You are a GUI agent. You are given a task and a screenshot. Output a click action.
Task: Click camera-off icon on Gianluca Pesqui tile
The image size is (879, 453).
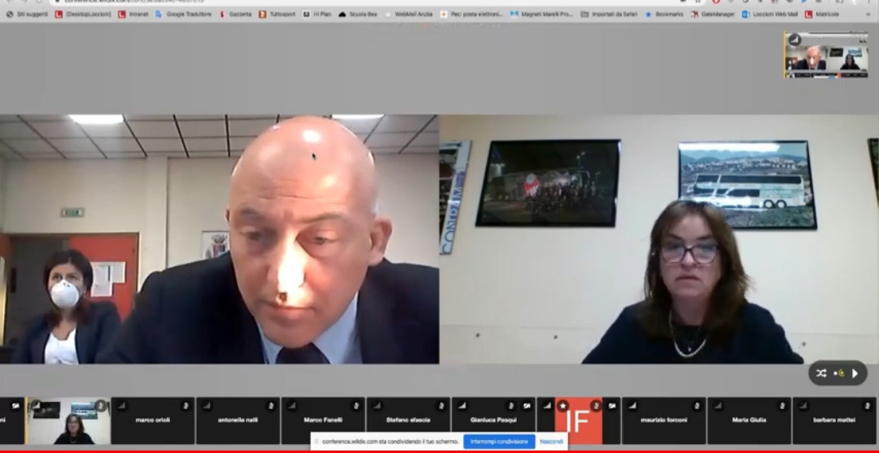tap(527, 405)
